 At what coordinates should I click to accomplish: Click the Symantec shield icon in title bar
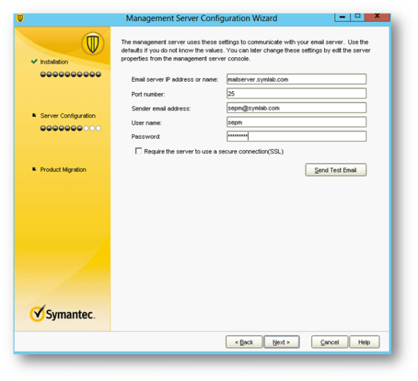[x=20, y=18]
